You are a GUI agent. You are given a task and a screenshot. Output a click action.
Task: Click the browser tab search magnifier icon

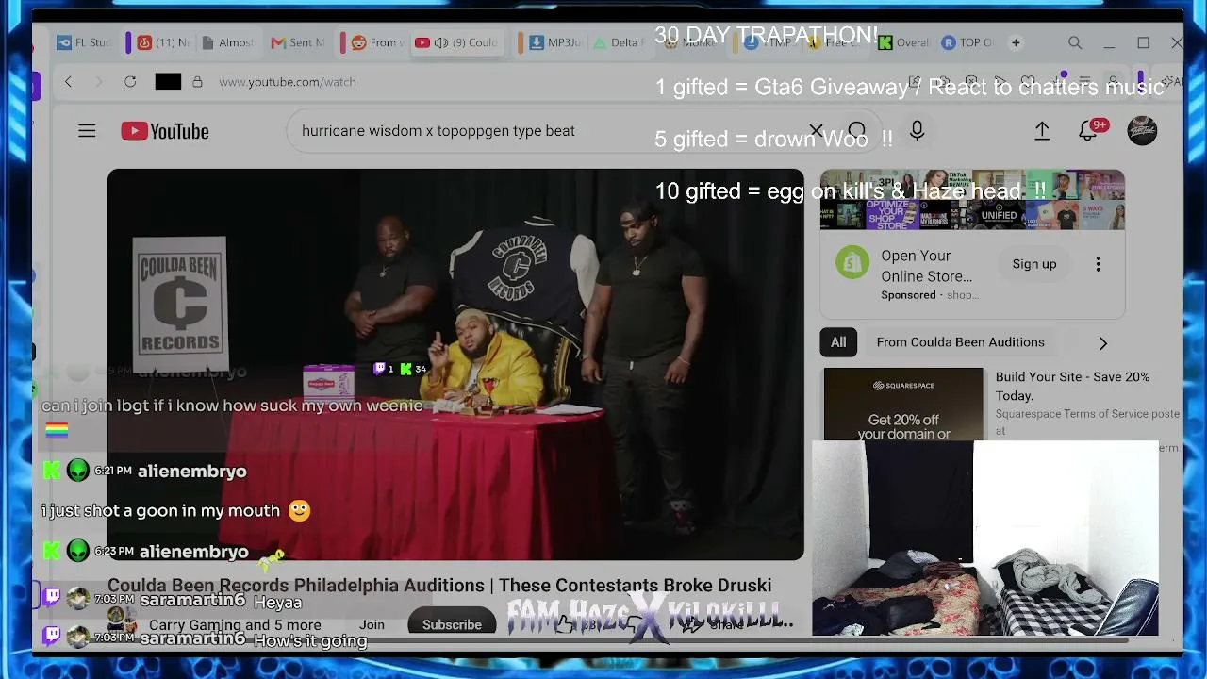[1075, 42]
